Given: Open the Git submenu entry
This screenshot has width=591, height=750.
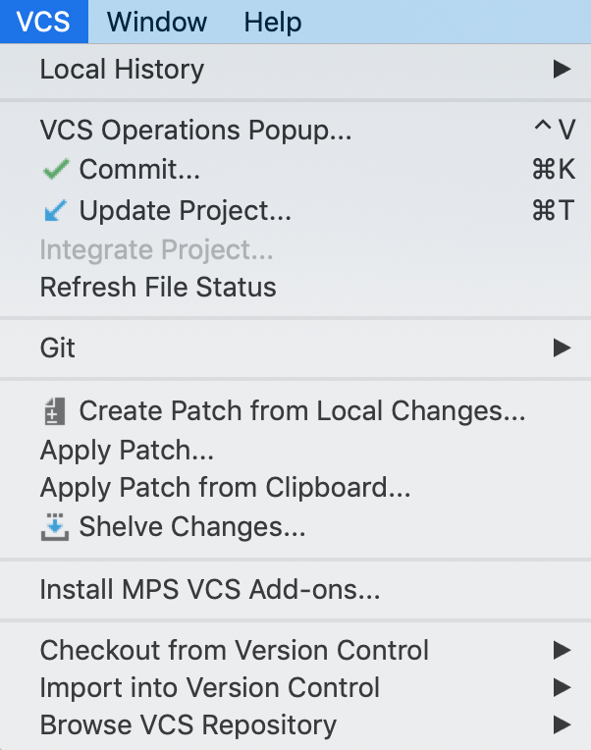Looking at the screenshot, I should (x=58, y=348).
